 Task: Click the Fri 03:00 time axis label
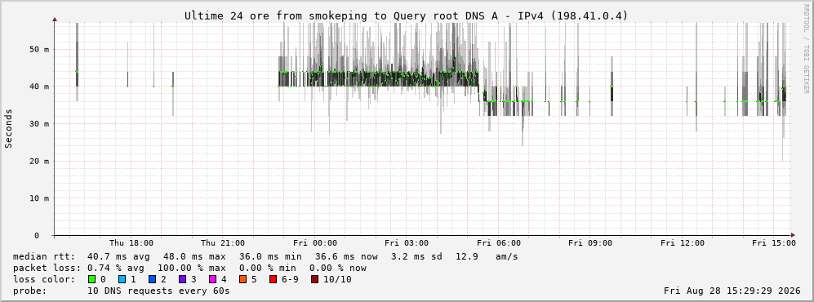click(x=407, y=243)
